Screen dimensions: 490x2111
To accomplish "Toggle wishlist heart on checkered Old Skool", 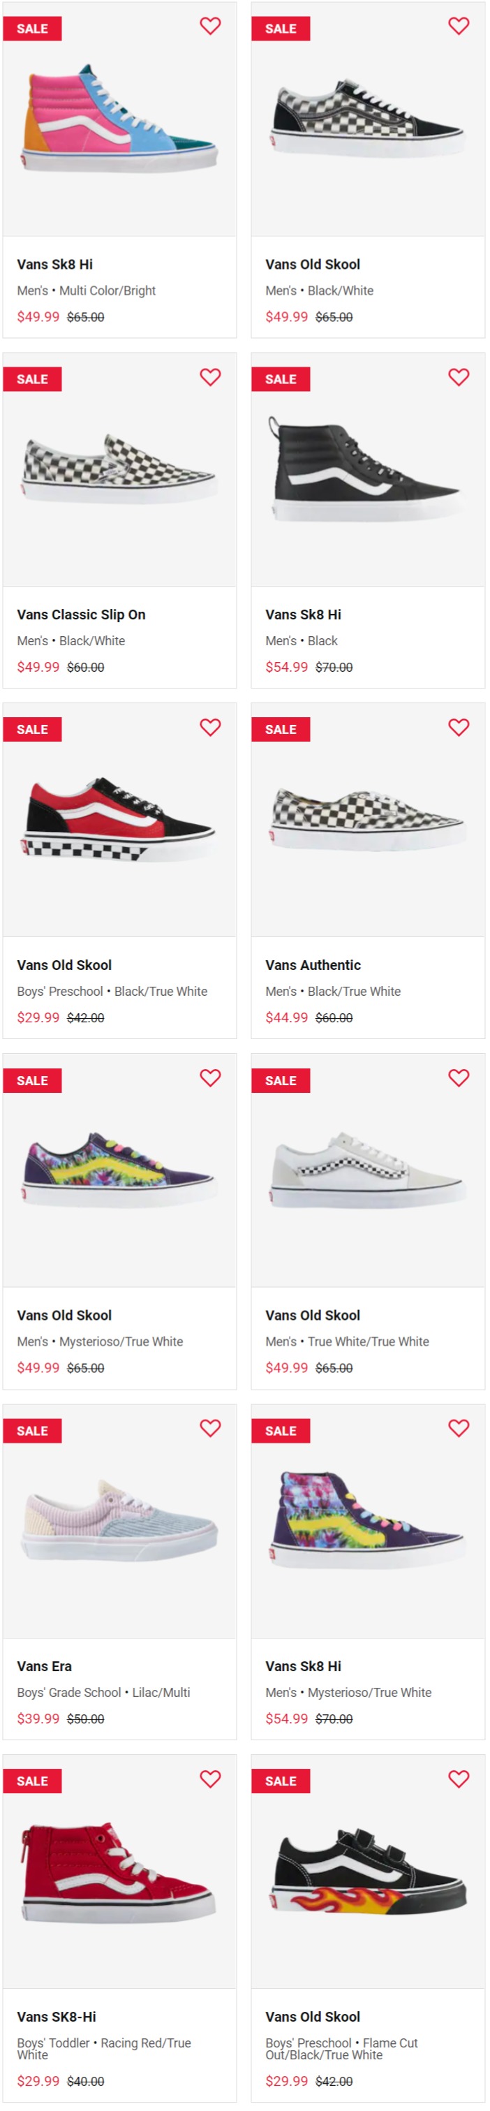I will (459, 27).
